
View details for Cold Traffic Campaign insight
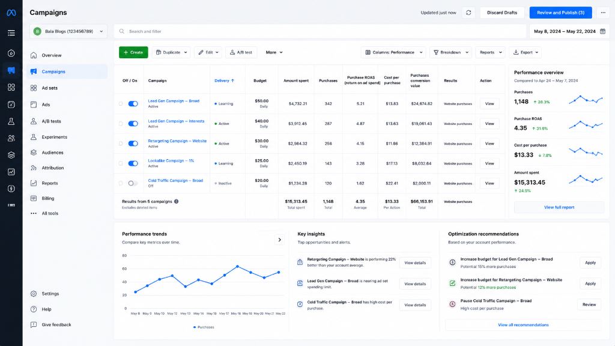pos(415,305)
